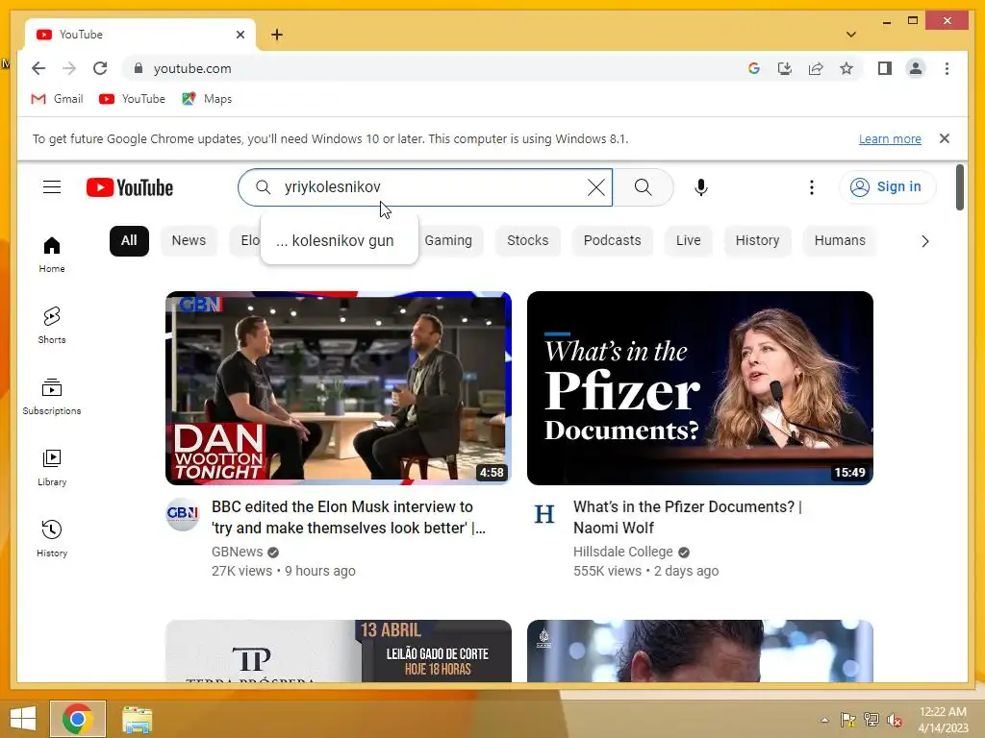Go forward in browser
Image resolution: width=985 pixels, height=738 pixels.
(x=69, y=68)
